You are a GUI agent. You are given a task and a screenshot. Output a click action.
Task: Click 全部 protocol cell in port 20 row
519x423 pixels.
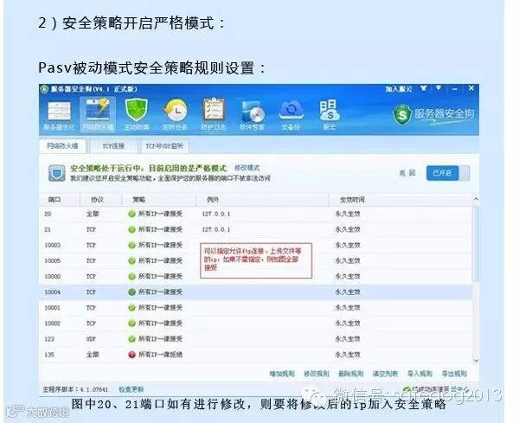93,214
